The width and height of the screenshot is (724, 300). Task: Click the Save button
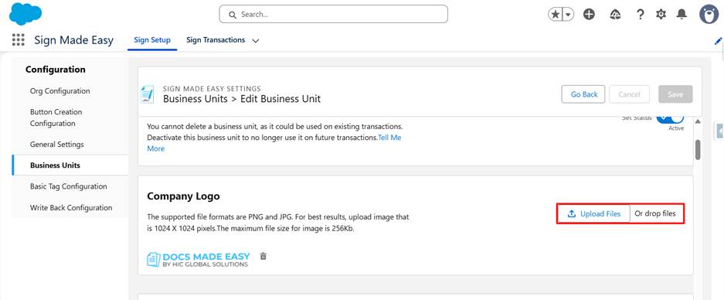[675, 94]
